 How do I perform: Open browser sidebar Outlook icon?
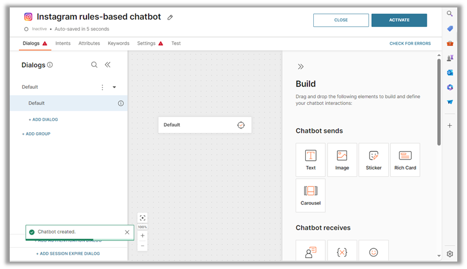tap(450, 73)
